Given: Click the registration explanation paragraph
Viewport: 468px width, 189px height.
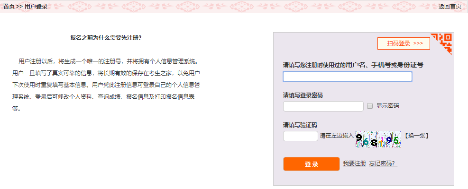Looking at the screenshot, I should (105, 85).
